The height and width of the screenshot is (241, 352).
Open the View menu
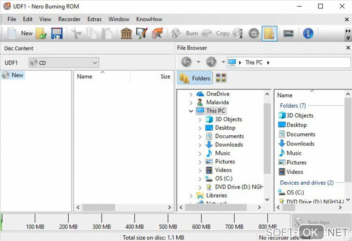point(45,19)
